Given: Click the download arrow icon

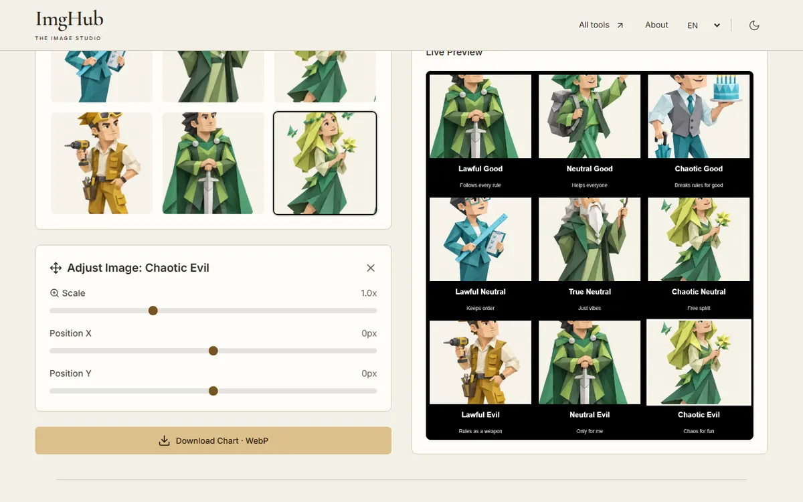Looking at the screenshot, I should (x=164, y=440).
